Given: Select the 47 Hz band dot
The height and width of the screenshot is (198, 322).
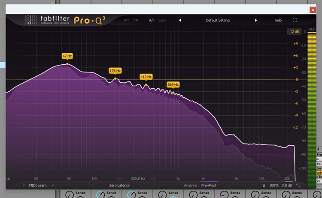Looking at the screenshot, I should point(67,64).
